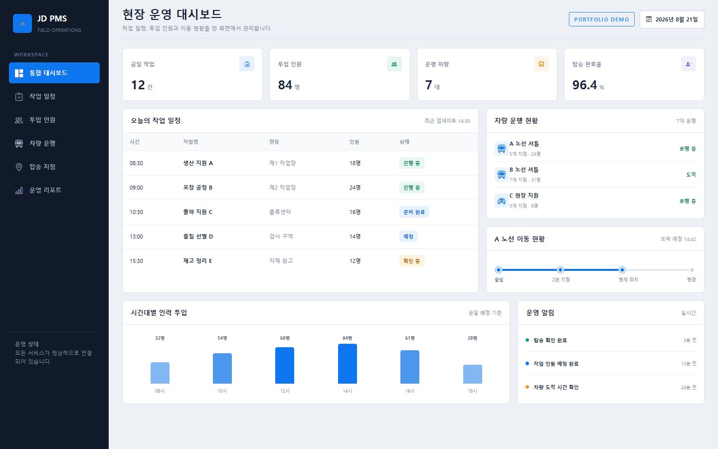Viewport: 718px width, 449px height.
Task: Click the 14시 bar showing 84명
Action: [x=348, y=364]
